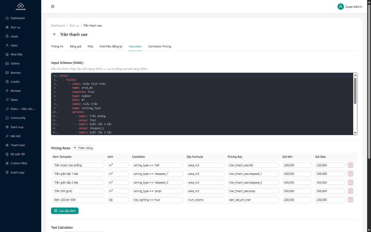Viewport: 371px width, 232px height.
Task: Edit condition field ceiling_type == 'stepped_1'
Action: coord(158,174)
